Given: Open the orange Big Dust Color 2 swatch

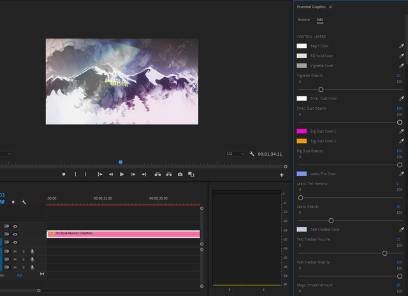Looking at the screenshot, I should 302,141.
